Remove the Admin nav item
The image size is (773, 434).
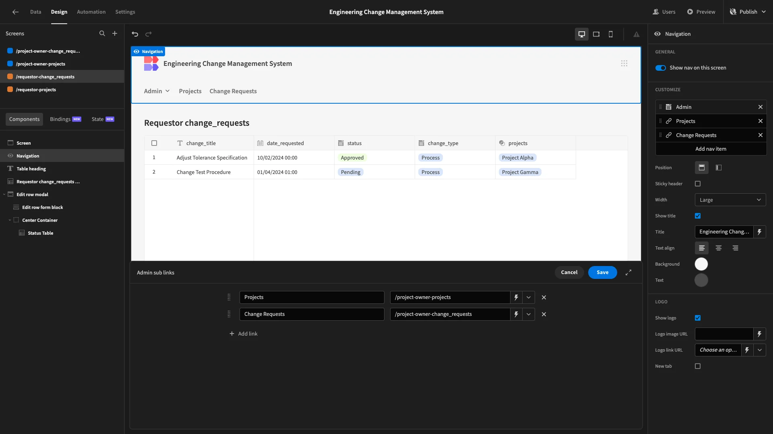click(x=761, y=107)
